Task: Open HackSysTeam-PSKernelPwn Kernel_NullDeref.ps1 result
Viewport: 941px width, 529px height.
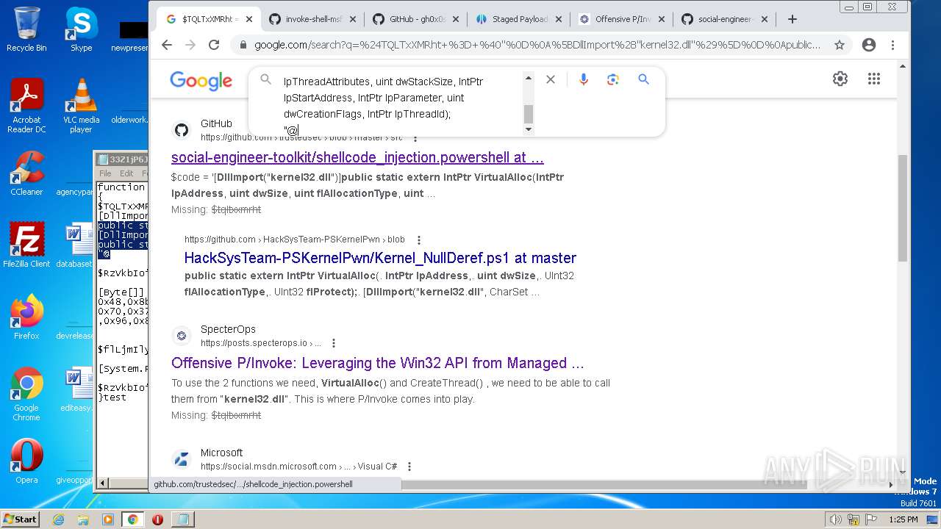Action: [x=380, y=258]
